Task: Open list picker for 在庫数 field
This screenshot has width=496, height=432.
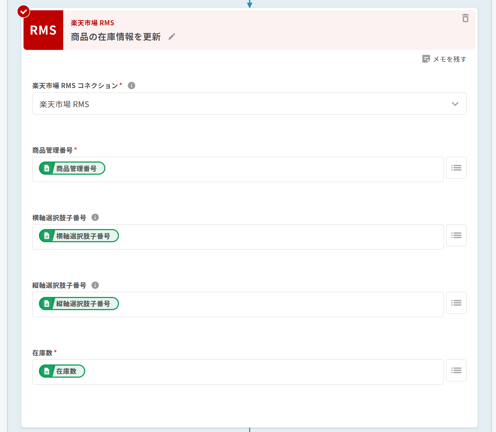Action: click(x=456, y=370)
